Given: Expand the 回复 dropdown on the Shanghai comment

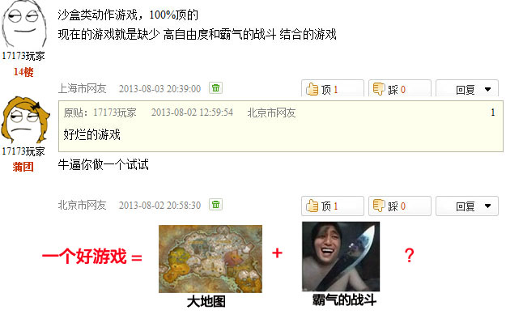Looking at the screenshot, I should (x=467, y=88).
